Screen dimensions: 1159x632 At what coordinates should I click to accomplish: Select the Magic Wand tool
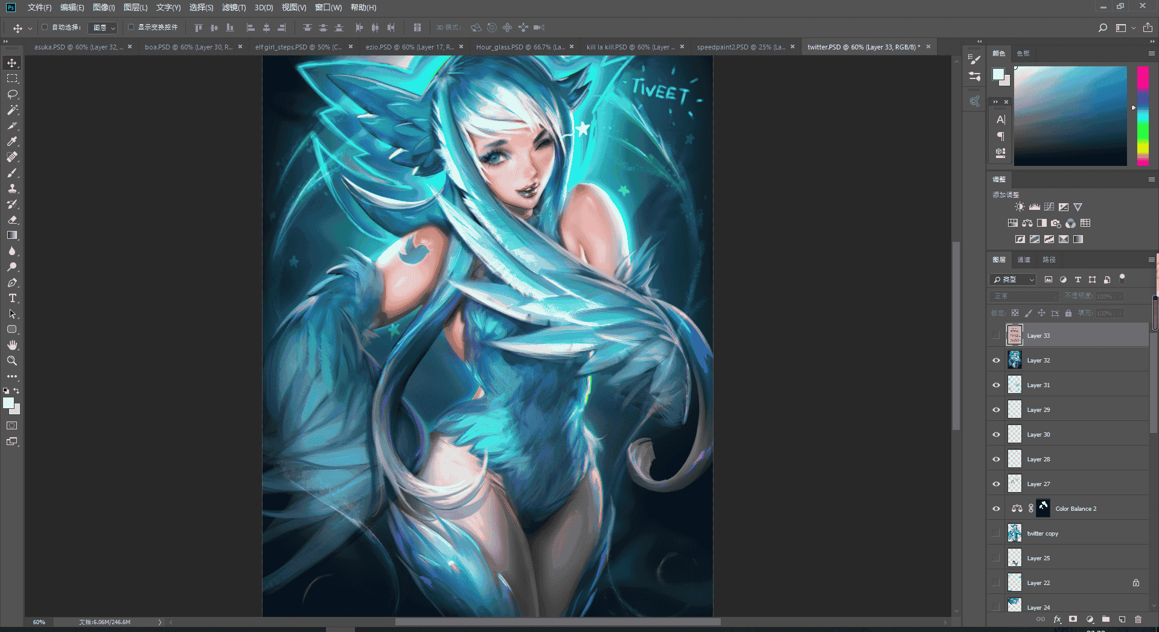click(12, 110)
